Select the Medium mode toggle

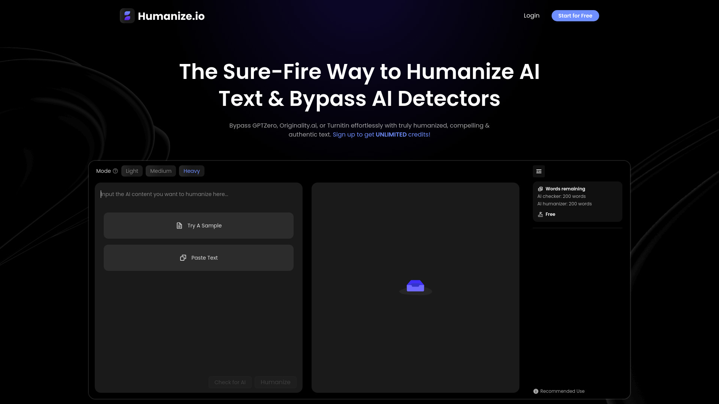pyautogui.click(x=161, y=171)
